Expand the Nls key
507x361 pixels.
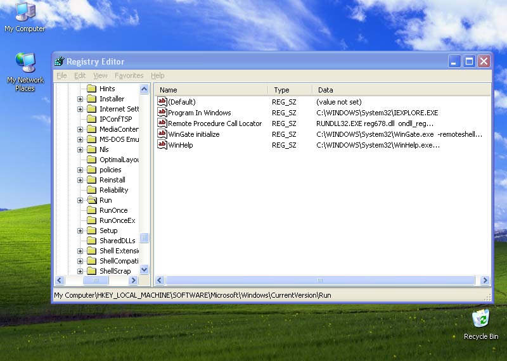tap(80, 149)
